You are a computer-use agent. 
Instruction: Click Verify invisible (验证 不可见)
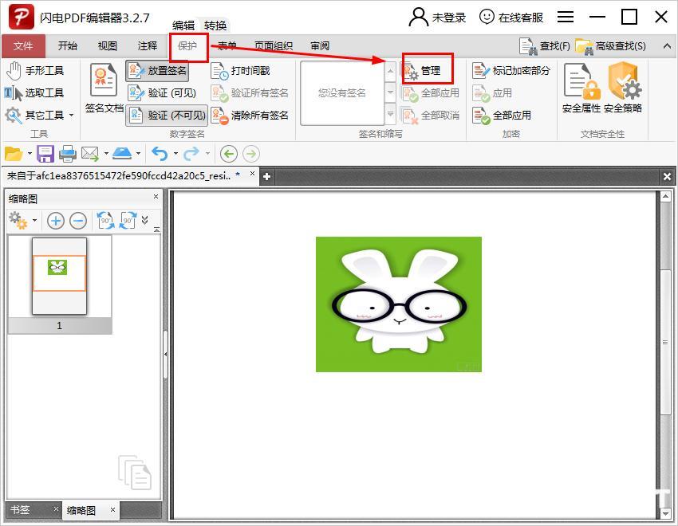[167, 116]
